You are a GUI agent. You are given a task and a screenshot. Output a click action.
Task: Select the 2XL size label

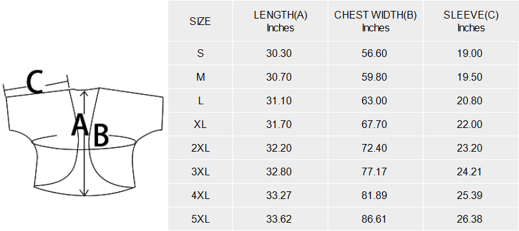click(200, 148)
